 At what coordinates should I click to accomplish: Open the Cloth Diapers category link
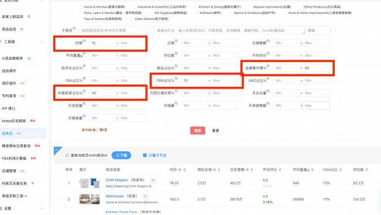click(117, 180)
